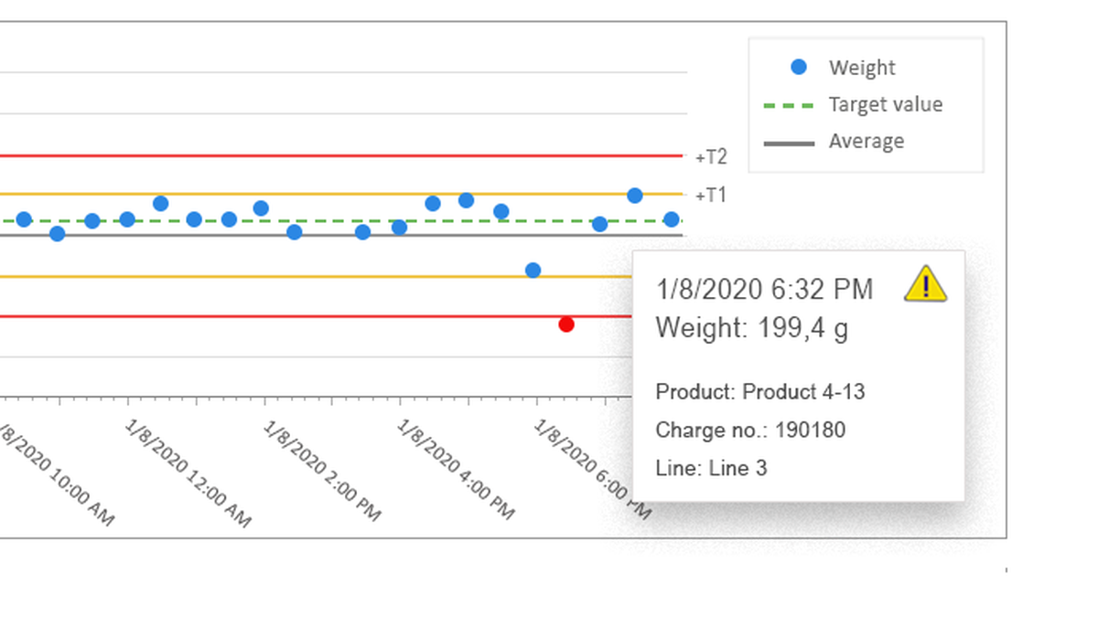The width and height of the screenshot is (1098, 617).
Task: Click the blue point below the lower yellow line
Action: (x=533, y=269)
